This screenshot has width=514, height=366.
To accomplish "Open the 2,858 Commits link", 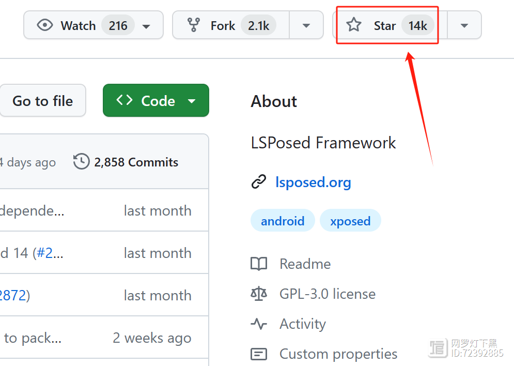I will [136, 162].
